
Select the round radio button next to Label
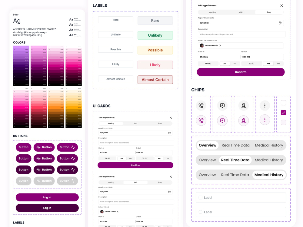(200, 212)
